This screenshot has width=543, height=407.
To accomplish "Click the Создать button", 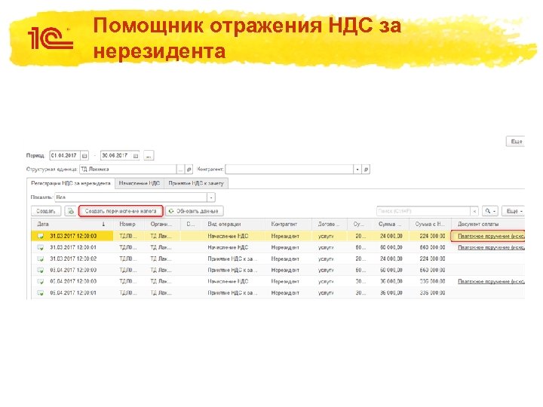I will tap(46, 211).
